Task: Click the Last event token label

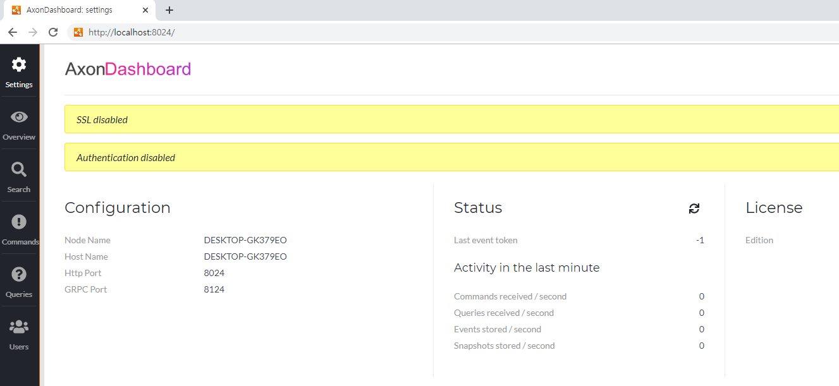Action: [x=486, y=240]
